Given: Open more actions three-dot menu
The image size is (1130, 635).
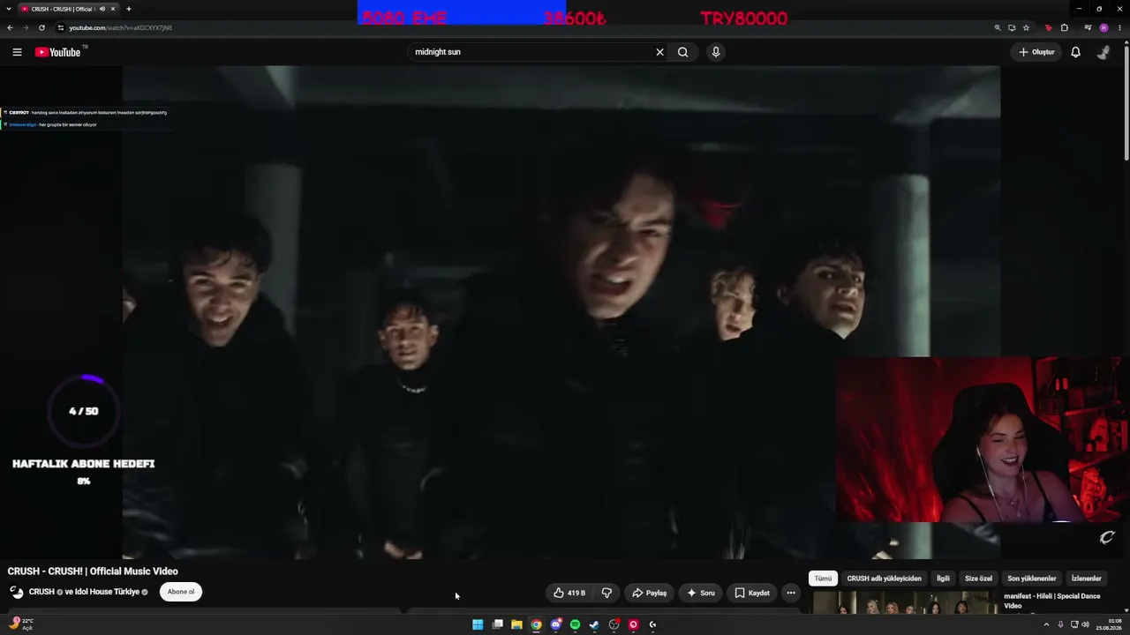Looking at the screenshot, I should (791, 593).
